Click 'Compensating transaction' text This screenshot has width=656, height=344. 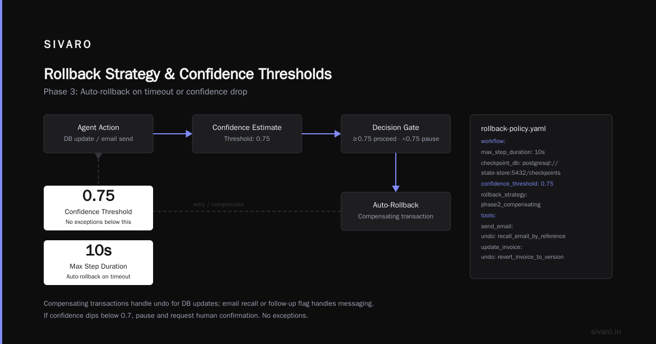396,216
